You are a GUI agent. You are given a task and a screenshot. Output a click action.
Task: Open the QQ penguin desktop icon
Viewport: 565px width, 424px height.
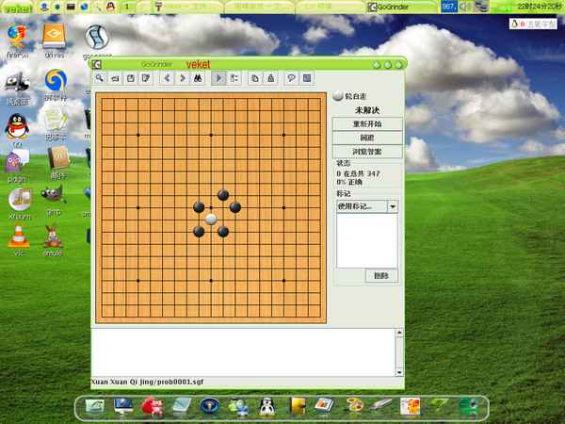pos(17,126)
